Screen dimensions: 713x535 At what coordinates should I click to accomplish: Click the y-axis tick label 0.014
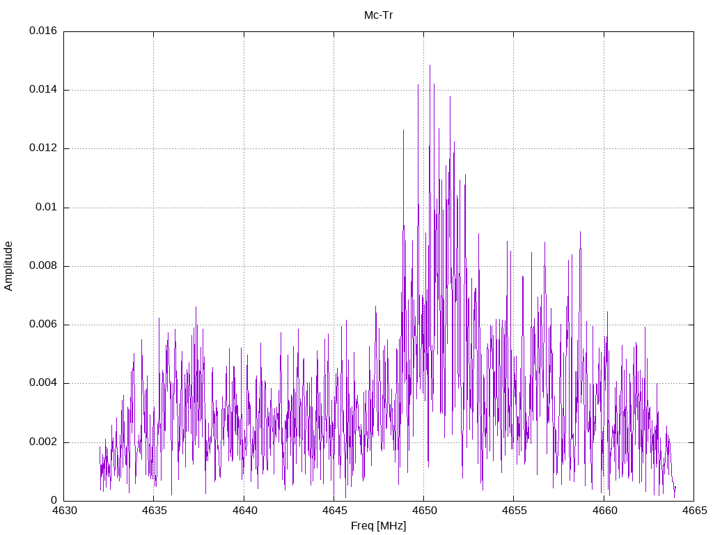coord(43,90)
